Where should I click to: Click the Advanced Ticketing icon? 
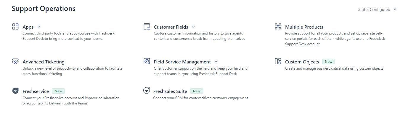click(15, 61)
